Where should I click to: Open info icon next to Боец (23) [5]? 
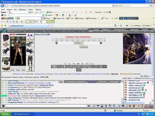pyautogui.click(x=49, y=35)
